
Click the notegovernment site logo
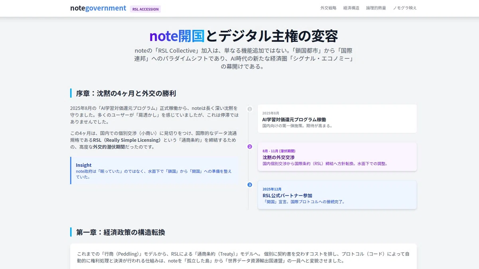point(98,8)
